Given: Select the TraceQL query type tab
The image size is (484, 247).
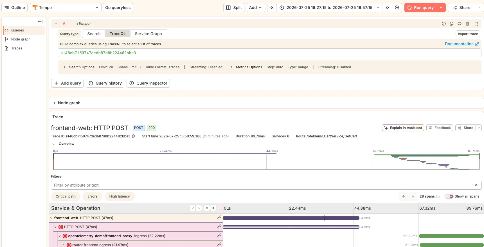Looking at the screenshot, I should tap(118, 34).
